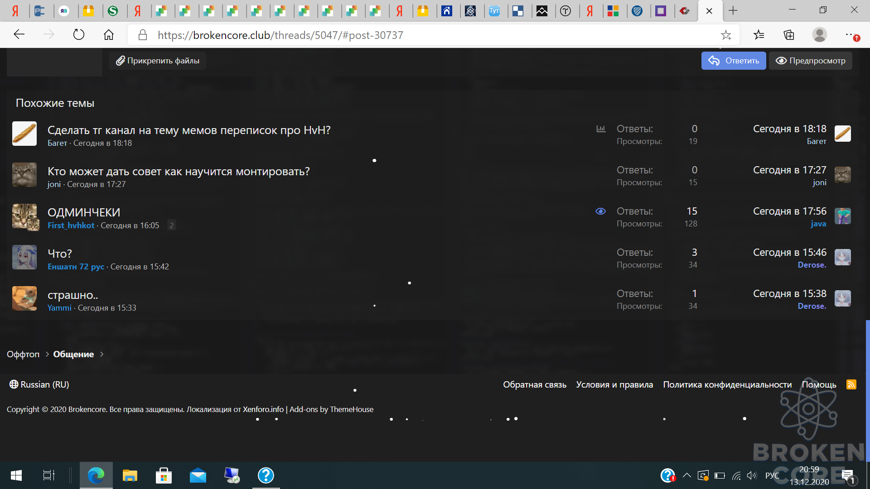Open Windows Start menu
Image resolution: width=870 pixels, height=489 pixels.
tap(16, 475)
